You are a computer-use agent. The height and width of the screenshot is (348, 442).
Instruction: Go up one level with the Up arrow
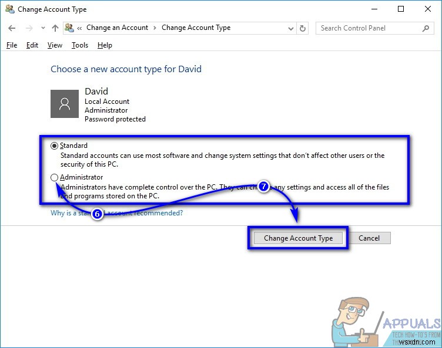(x=55, y=28)
